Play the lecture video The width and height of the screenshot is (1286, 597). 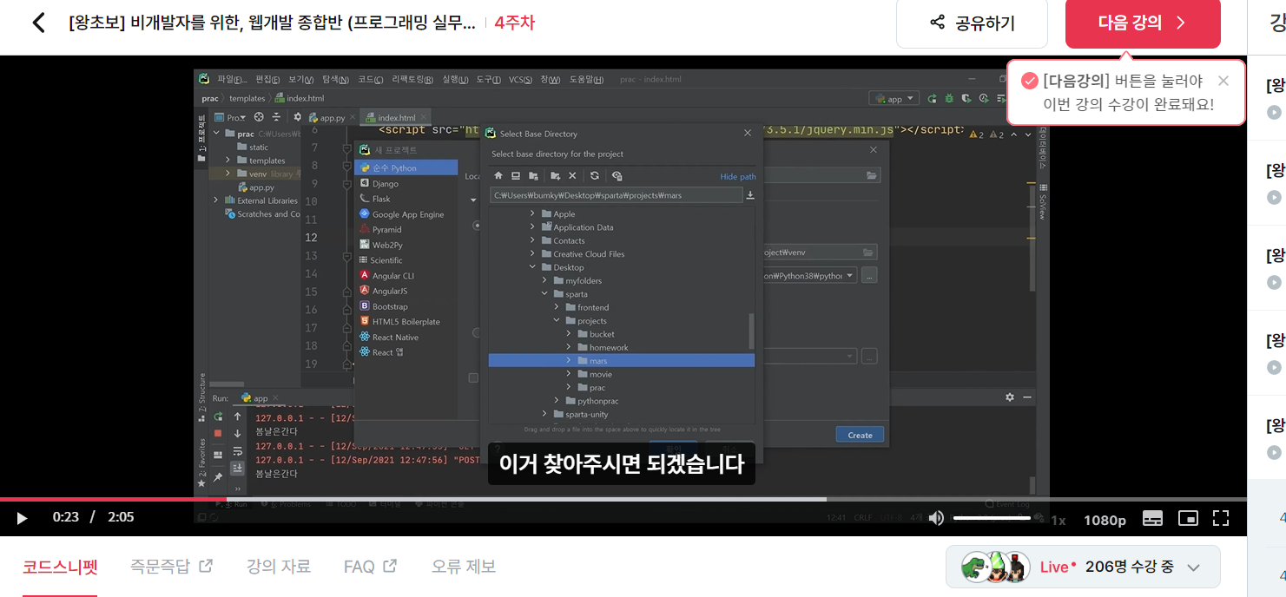23,518
